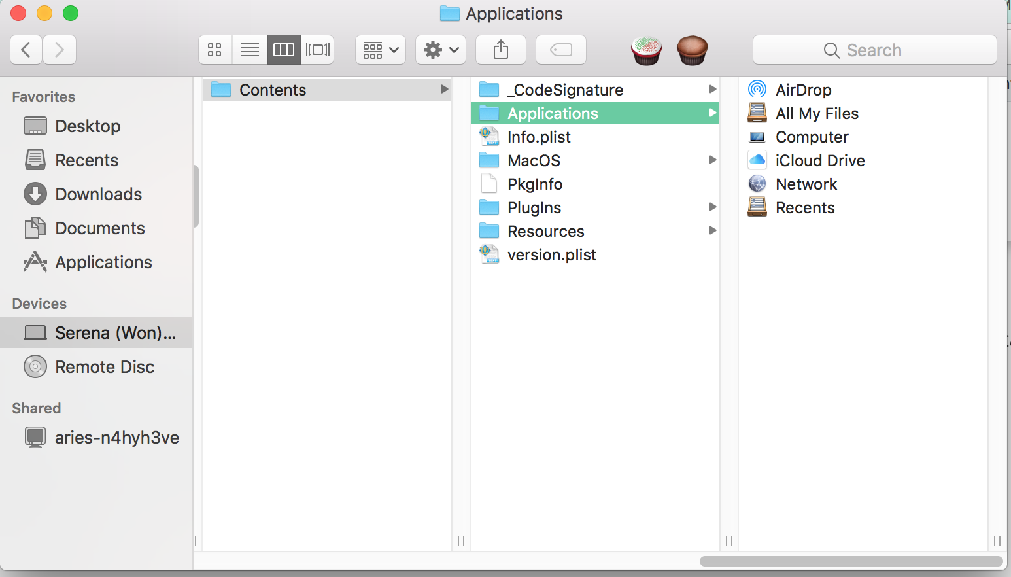Open Recents in the Favorites sidebar

(96, 160)
